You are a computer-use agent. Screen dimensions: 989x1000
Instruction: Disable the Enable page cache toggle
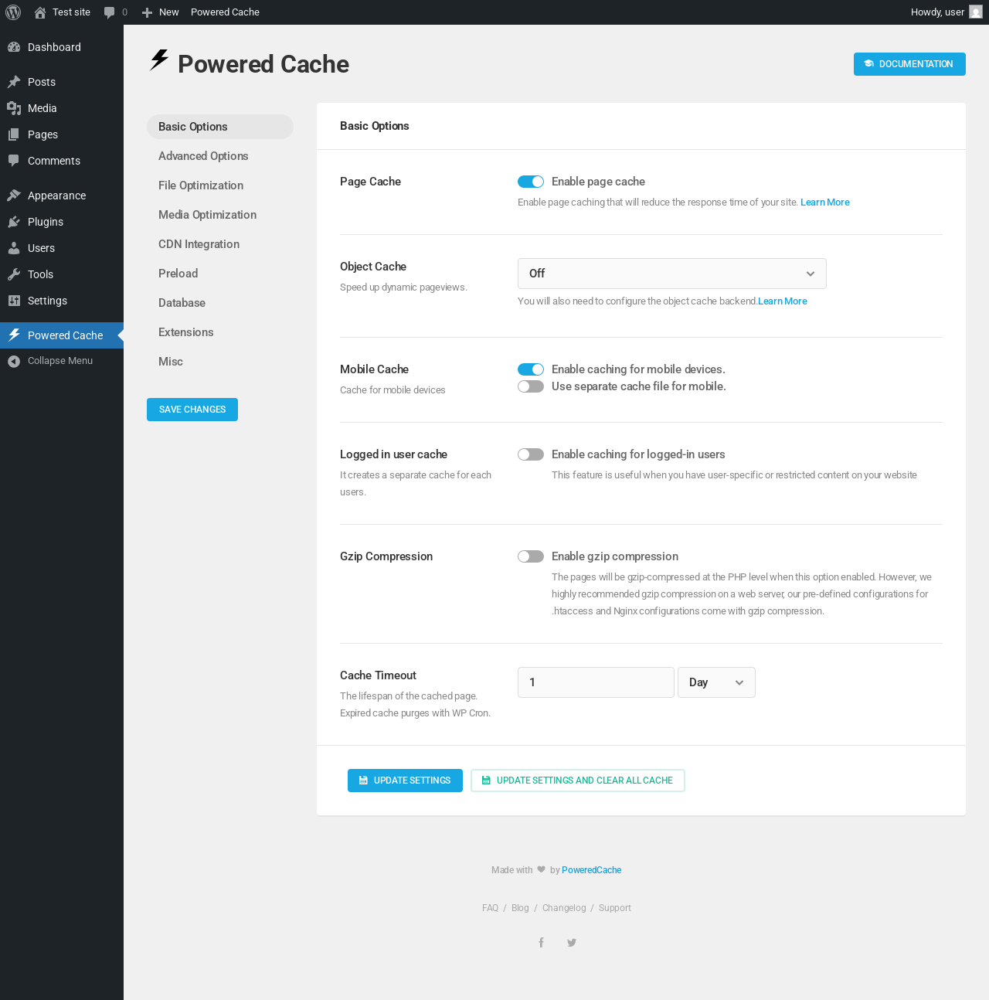[x=531, y=182]
